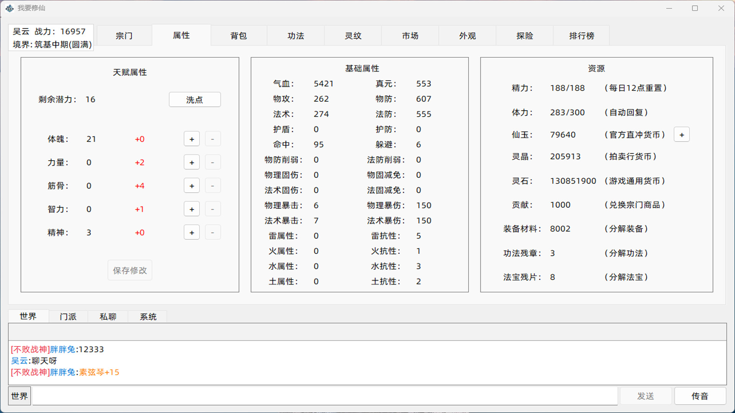Click the plus button next to 仙玉
The width and height of the screenshot is (735, 413).
pyautogui.click(x=682, y=134)
